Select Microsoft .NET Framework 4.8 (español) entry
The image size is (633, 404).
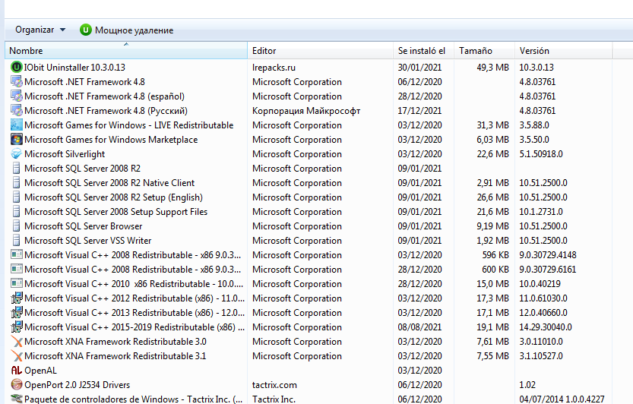105,96
